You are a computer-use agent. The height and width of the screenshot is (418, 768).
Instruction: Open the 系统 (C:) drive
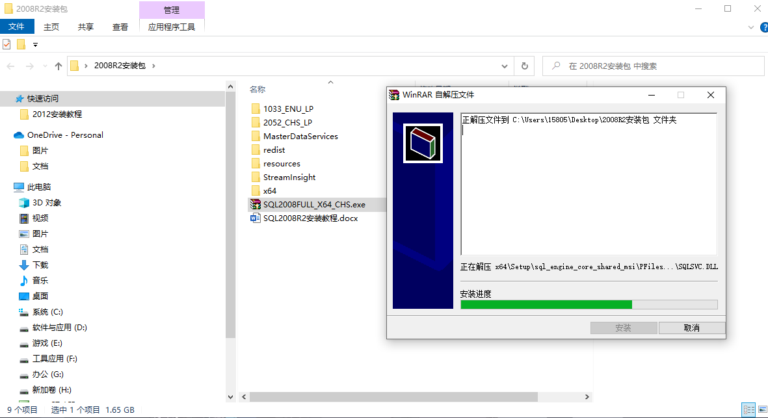(47, 312)
